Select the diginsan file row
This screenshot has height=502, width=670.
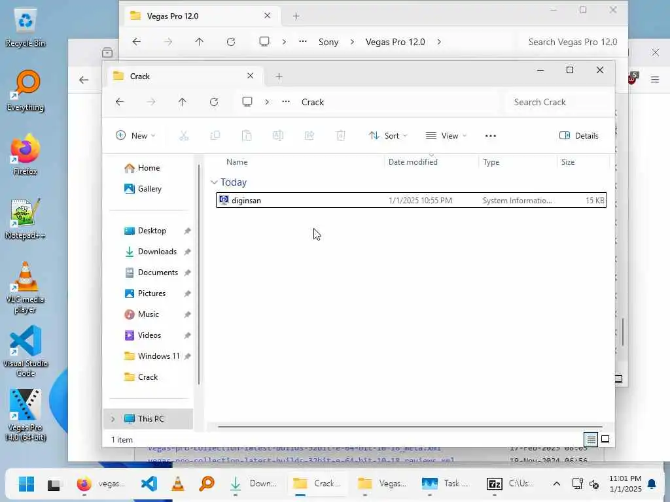click(411, 200)
